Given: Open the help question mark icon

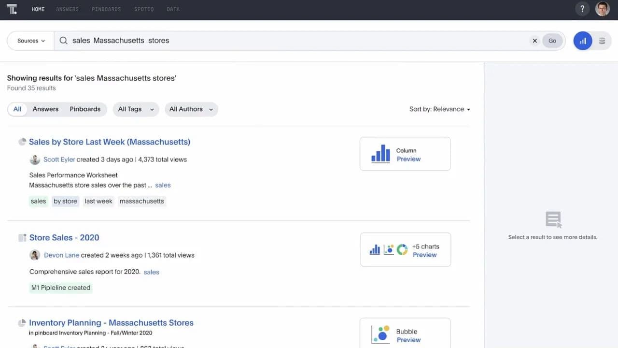Looking at the screenshot, I should [582, 9].
